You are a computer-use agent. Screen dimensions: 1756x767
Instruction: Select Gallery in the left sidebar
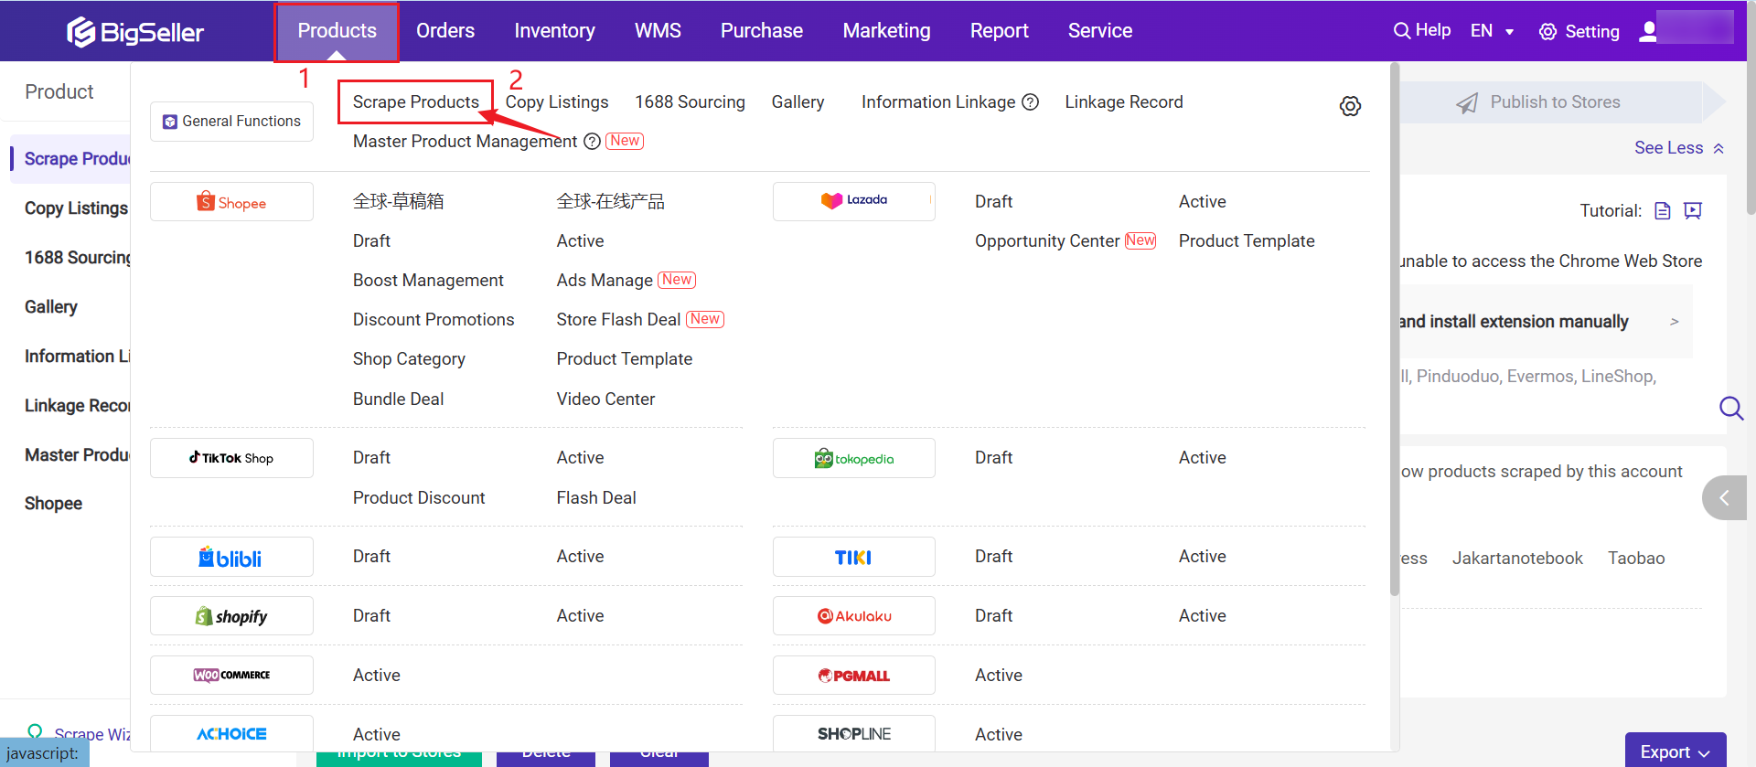[x=51, y=307]
